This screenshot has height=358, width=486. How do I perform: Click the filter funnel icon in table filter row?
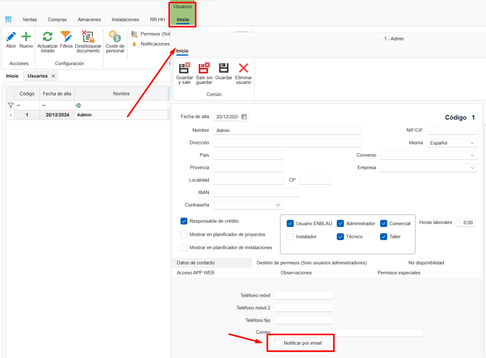point(11,105)
